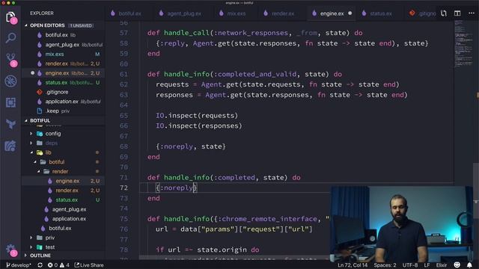479x269 pixels.
Task: Switch to the .gitignore tab
Action: tap(423, 13)
